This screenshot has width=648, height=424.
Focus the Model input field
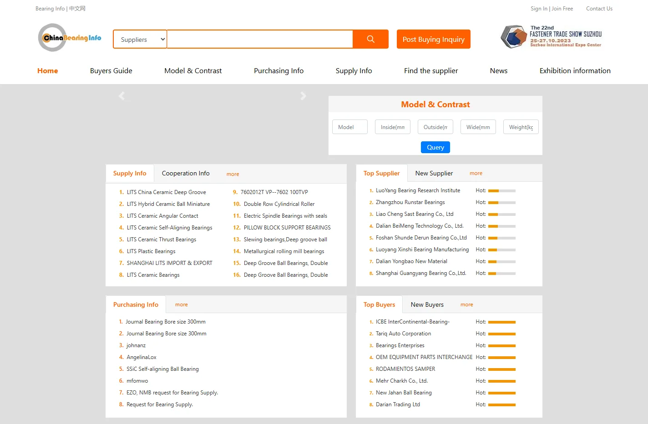pyautogui.click(x=350, y=127)
